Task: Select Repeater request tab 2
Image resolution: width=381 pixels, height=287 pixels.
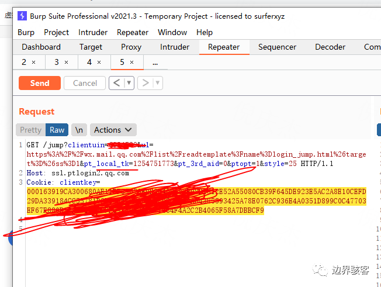Action: tap(24, 62)
